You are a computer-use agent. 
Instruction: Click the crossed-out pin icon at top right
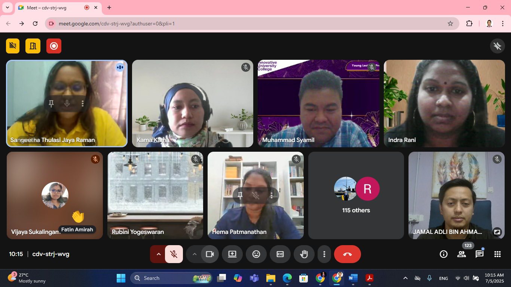pos(498,46)
